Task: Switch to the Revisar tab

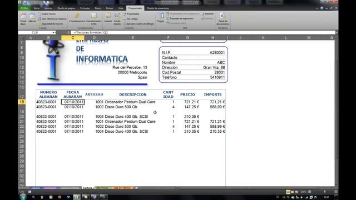Action: coord(110,8)
